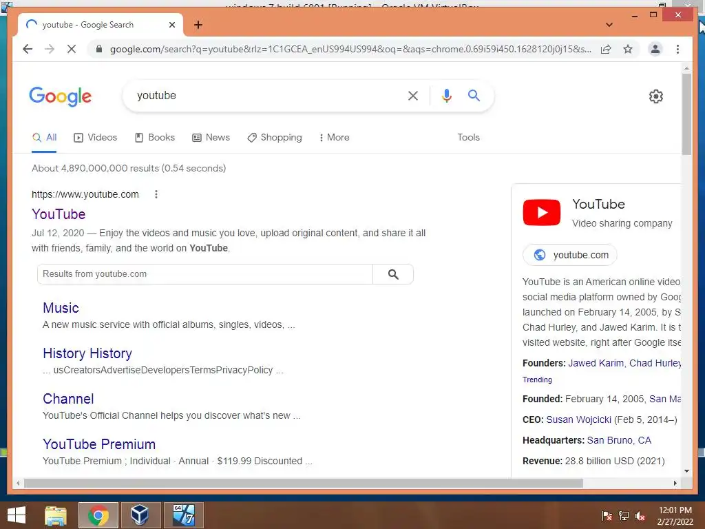Click the youtube.com chip in knowledge panel
This screenshot has width=705, height=529.
click(569, 255)
